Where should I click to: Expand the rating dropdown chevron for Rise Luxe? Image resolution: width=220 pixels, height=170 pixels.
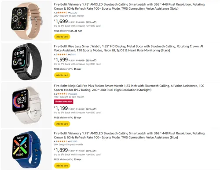coord(69,54)
